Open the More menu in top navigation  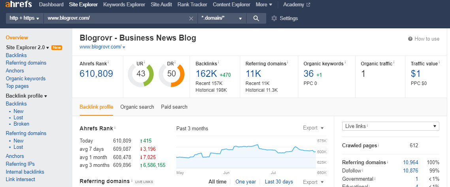click(264, 5)
